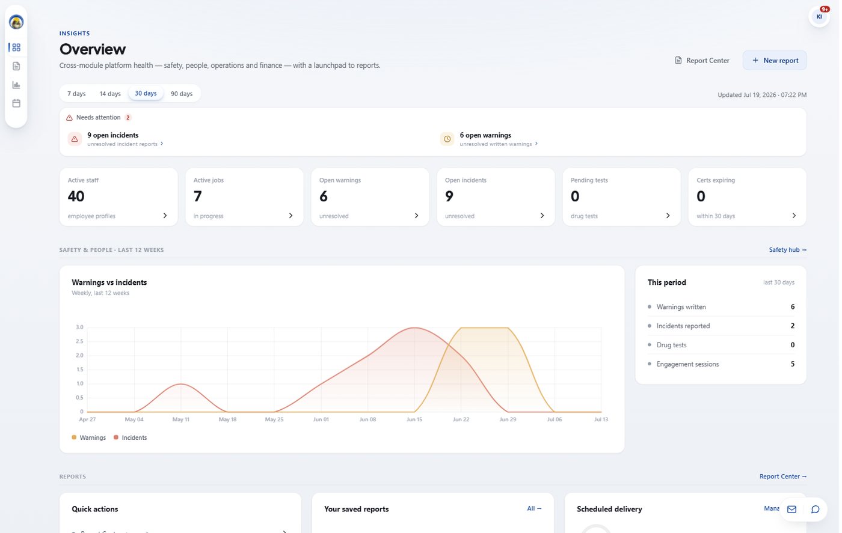Click the Quick actions card heading
This screenshot has height=533, width=842.
tap(95, 509)
